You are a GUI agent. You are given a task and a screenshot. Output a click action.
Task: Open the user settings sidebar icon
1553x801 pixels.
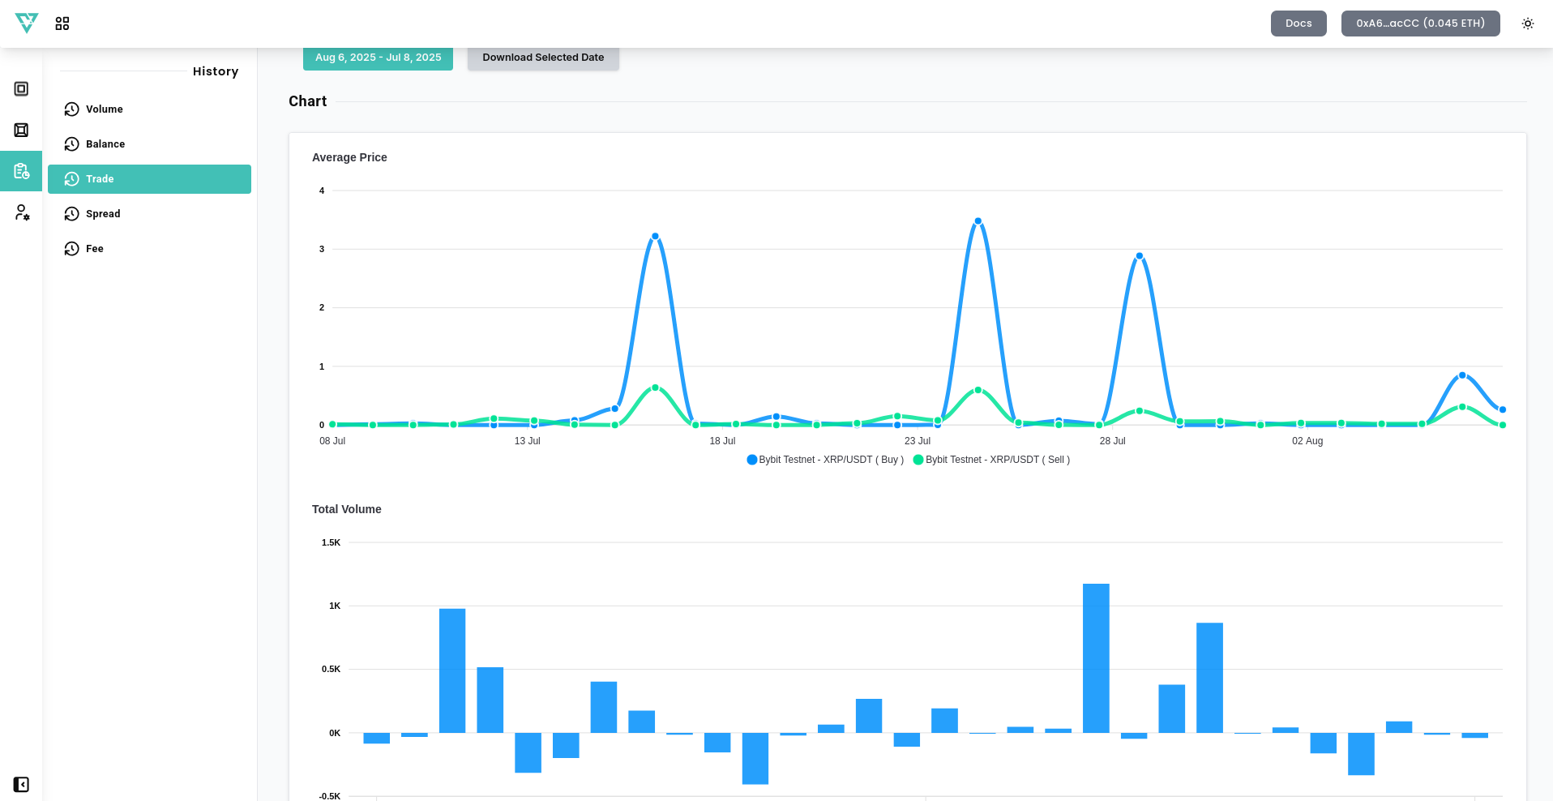(x=22, y=212)
